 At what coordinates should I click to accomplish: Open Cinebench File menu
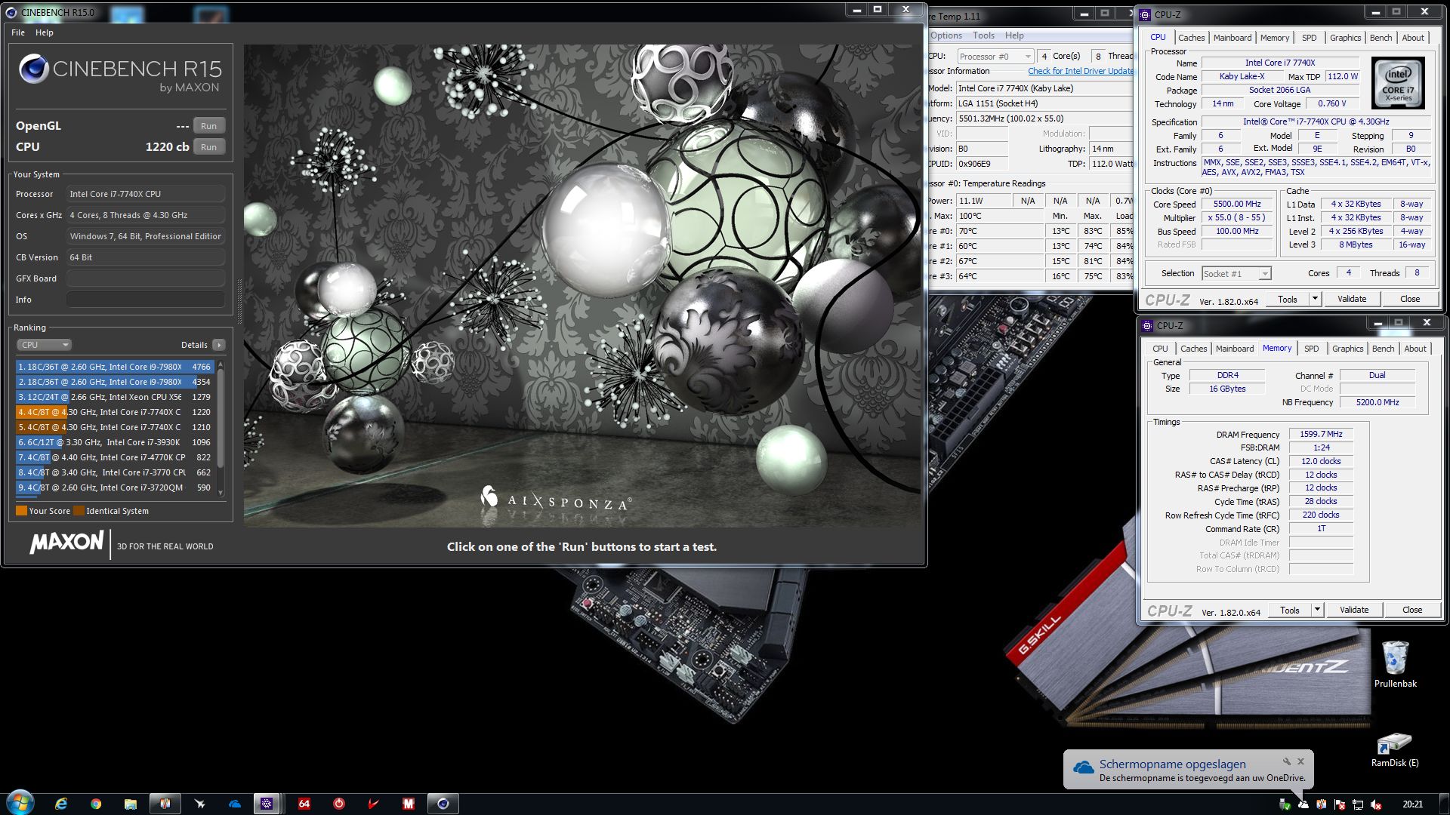click(x=18, y=32)
